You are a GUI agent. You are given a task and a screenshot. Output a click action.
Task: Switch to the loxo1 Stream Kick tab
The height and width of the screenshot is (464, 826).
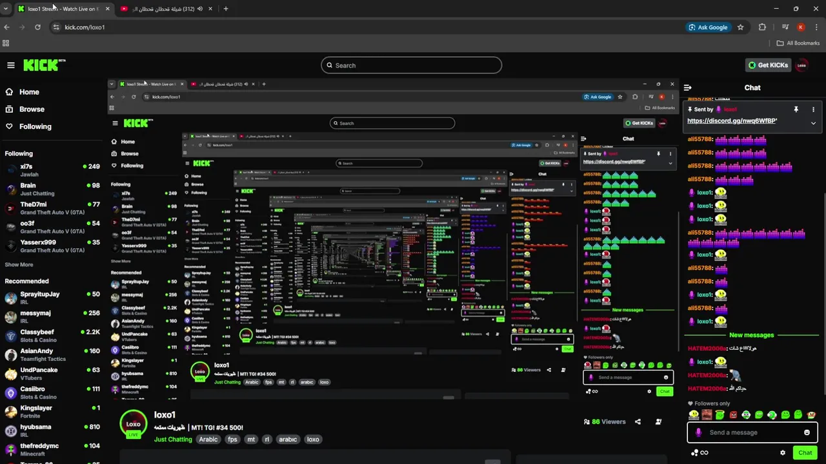62,9
